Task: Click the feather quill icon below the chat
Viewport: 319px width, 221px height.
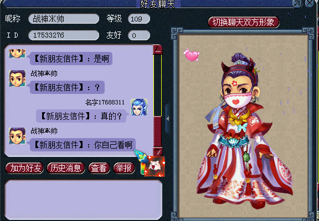Action: pos(140,156)
